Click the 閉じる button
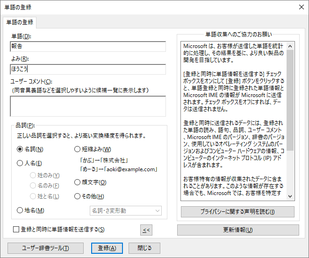The image size is (309, 258). click(144, 248)
